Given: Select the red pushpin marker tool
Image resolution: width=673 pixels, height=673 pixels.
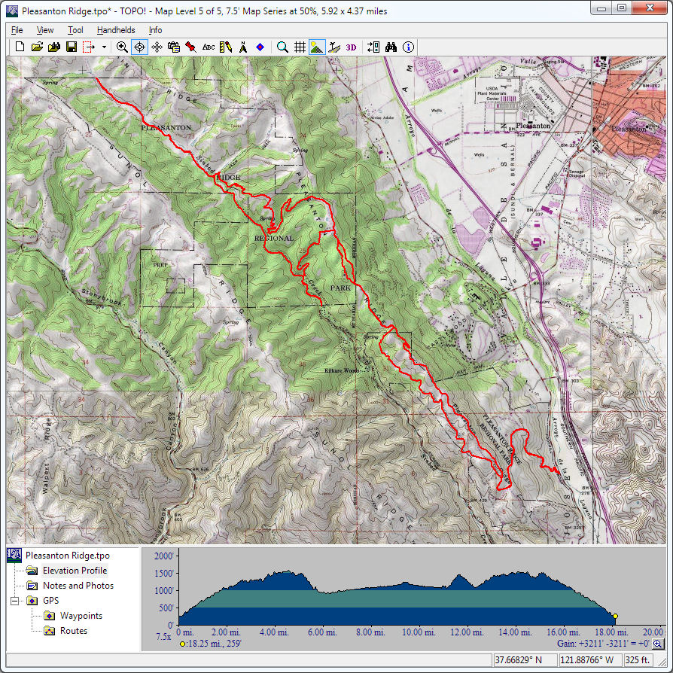Looking at the screenshot, I should [x=191, y=47].
